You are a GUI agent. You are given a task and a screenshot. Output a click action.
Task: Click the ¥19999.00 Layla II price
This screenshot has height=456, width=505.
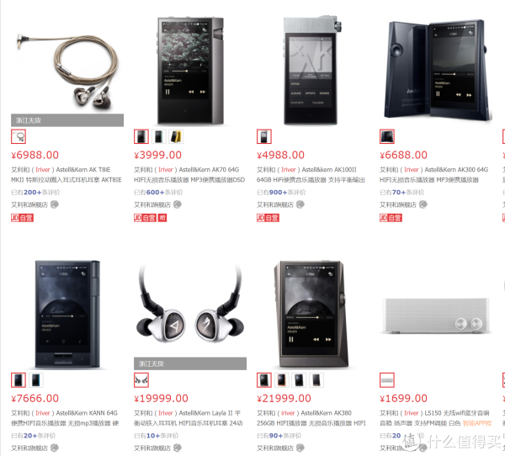tap(161, 398)
